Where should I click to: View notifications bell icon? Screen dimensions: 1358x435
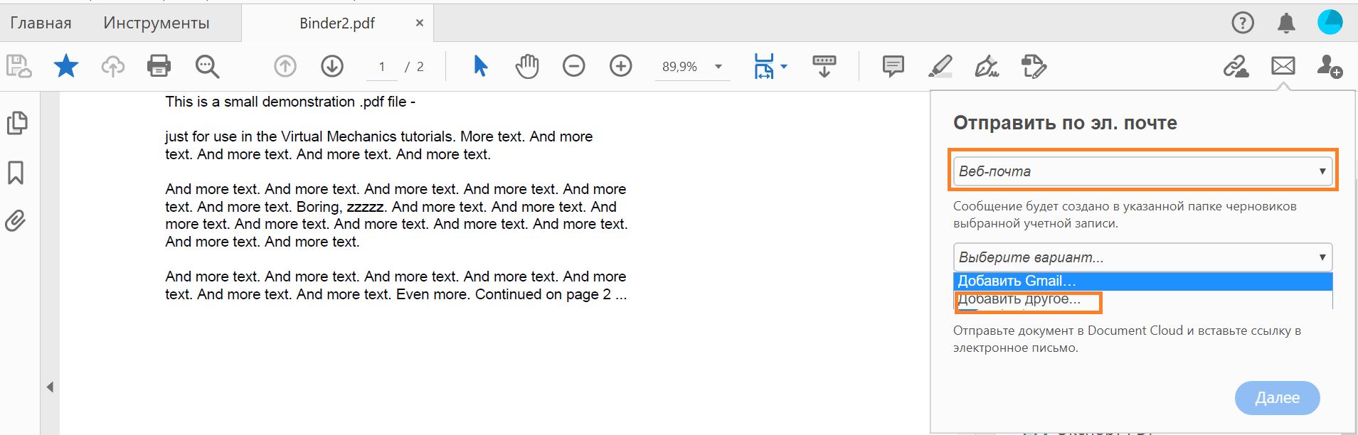click(x=1286, y=23)
